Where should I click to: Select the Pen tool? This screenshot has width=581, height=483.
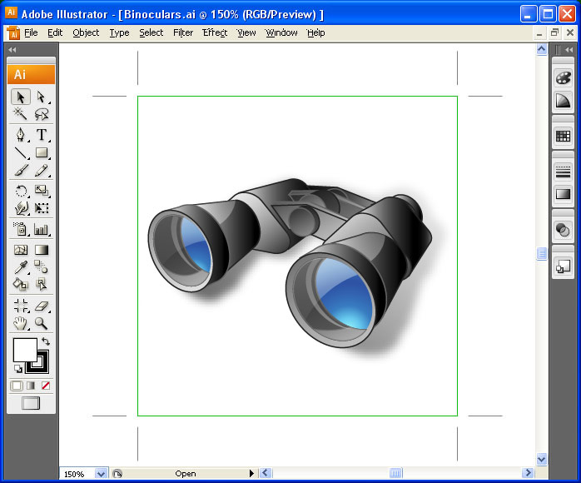22,135
